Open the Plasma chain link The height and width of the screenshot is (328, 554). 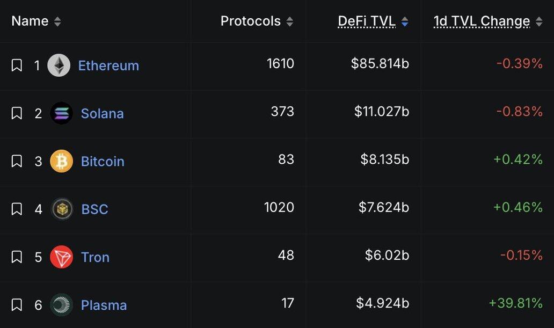point(104,305)
